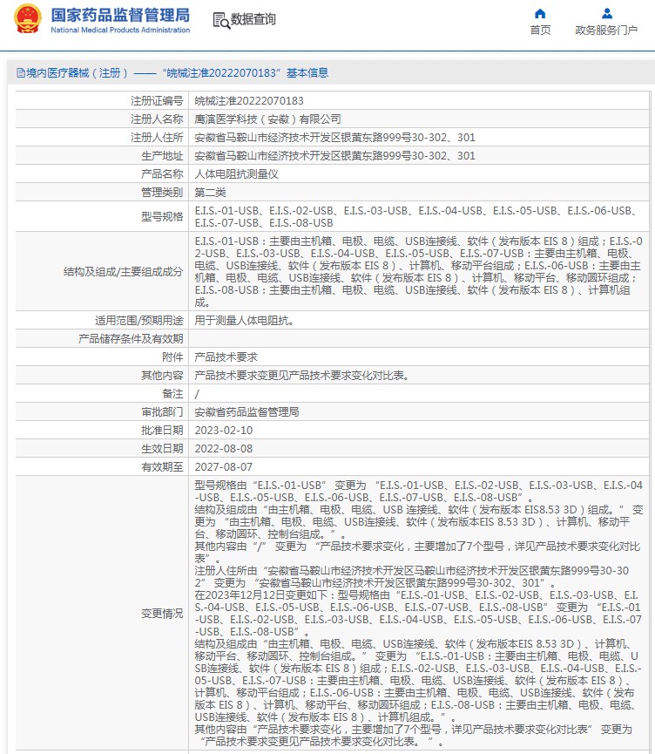
Task: Click expiry date 2027-08-07
Action: (223, 467)
